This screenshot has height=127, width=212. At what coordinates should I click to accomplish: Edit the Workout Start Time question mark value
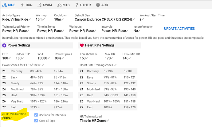coord(143,19)
